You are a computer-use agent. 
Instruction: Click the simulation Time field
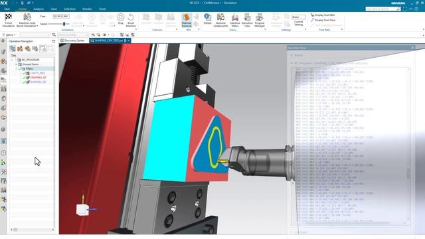coord(61,17)
